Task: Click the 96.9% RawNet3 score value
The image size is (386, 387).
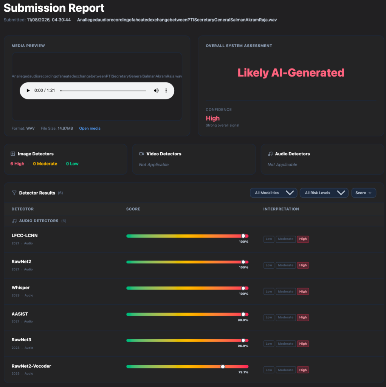Action: click(x=243, y=346)
